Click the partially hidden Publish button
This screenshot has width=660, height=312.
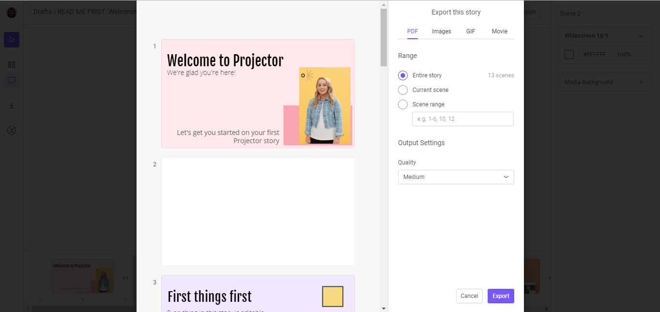click(x=532, y=12)
